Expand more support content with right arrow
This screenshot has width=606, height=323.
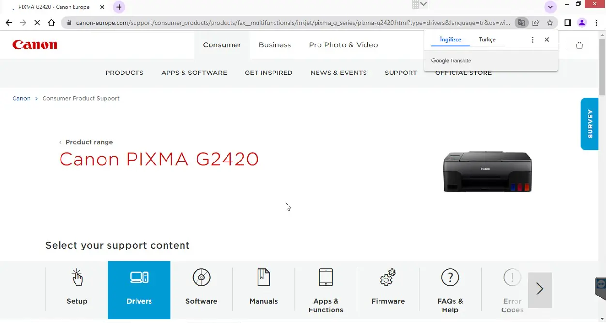[540, 289]
